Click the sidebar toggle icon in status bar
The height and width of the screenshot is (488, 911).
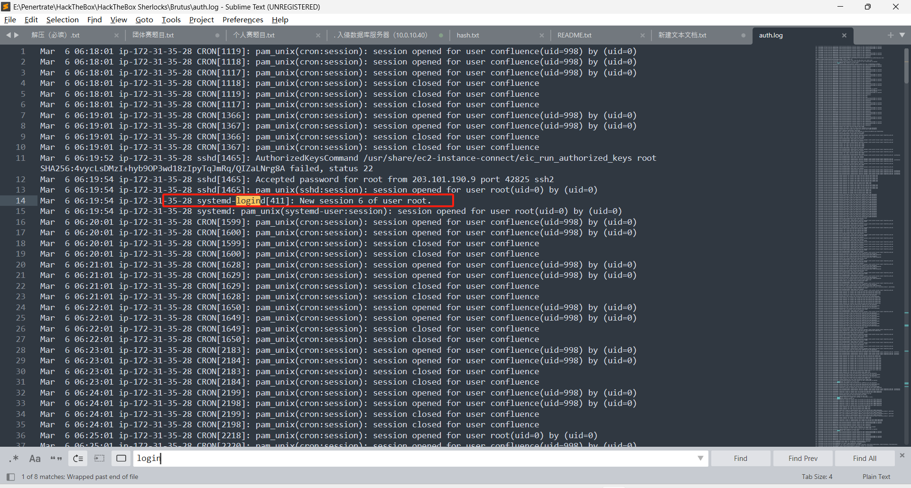click(x=10, y=477)
